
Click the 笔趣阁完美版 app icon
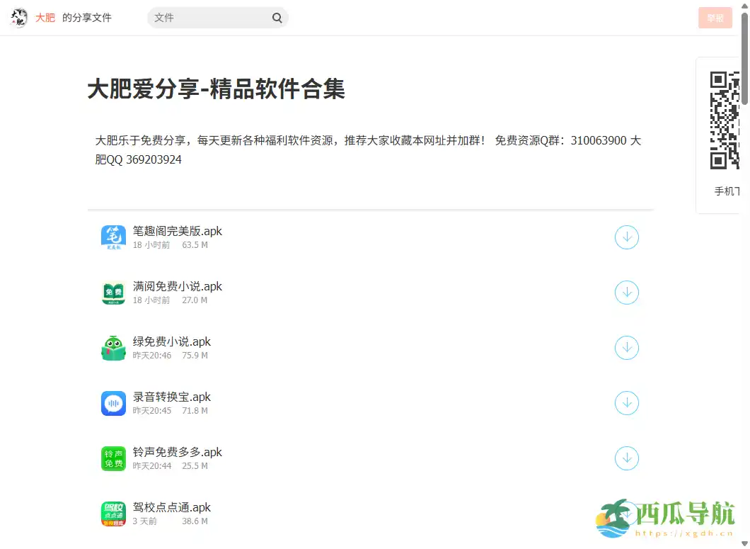[x=113, y=237]
